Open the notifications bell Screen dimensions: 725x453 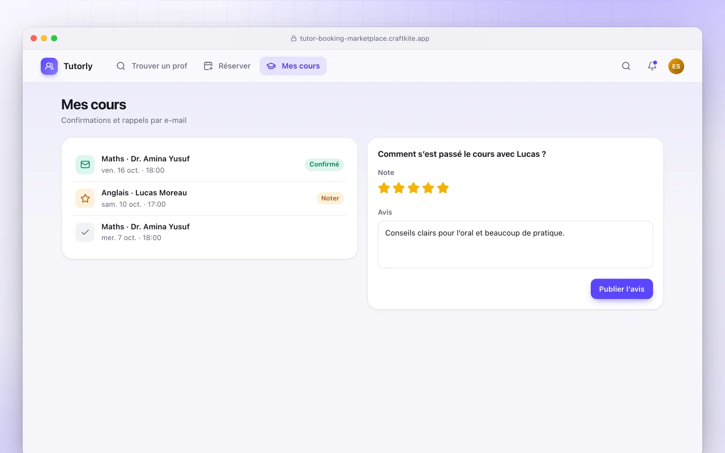coord(652,66)
